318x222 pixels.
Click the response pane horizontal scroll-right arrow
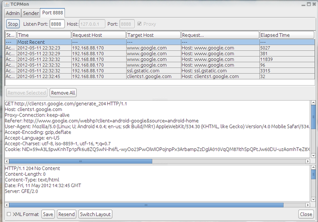click(307, 205)
